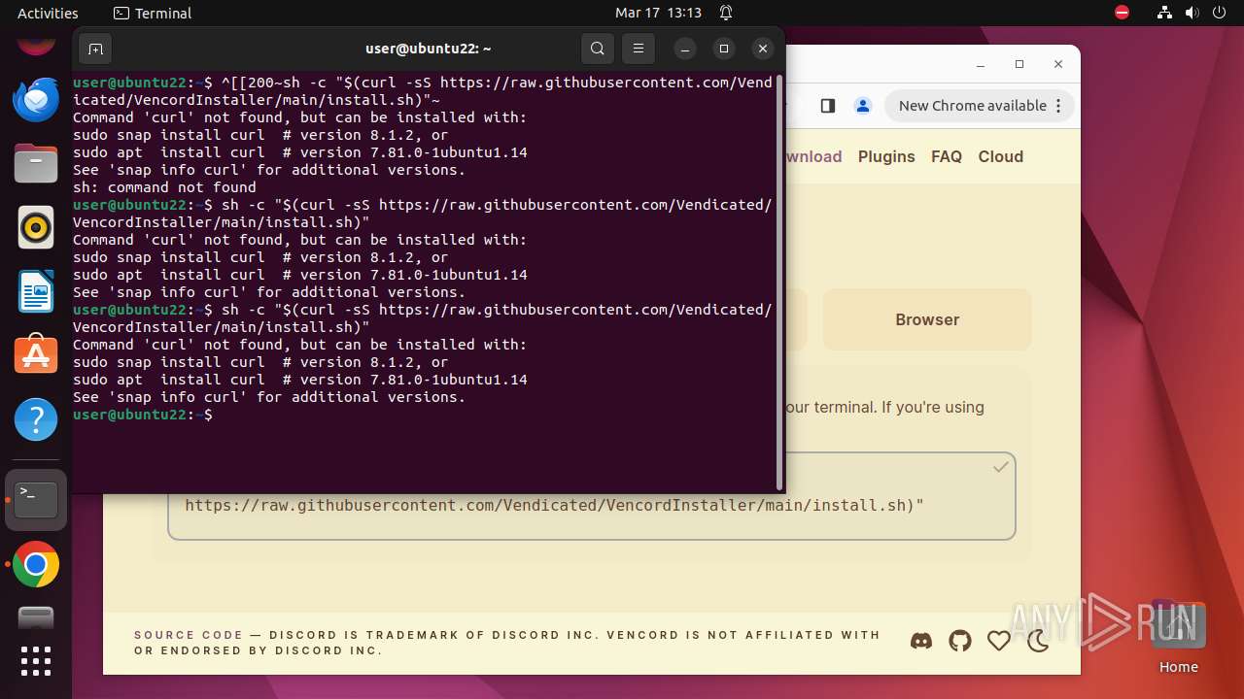Launch Rhythmbox from the dock
The height and width of the screenshot is (699, 1244).
36,227
